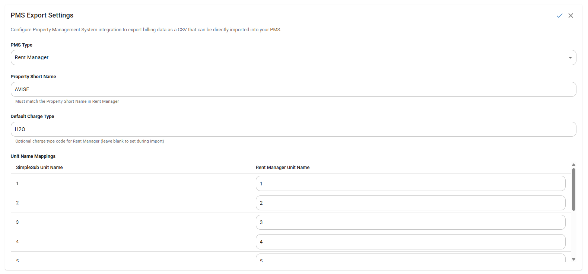This screenshot has height=274, width=588.
Task: Click the checkmark icon to save settings
Action: point(559,16)
